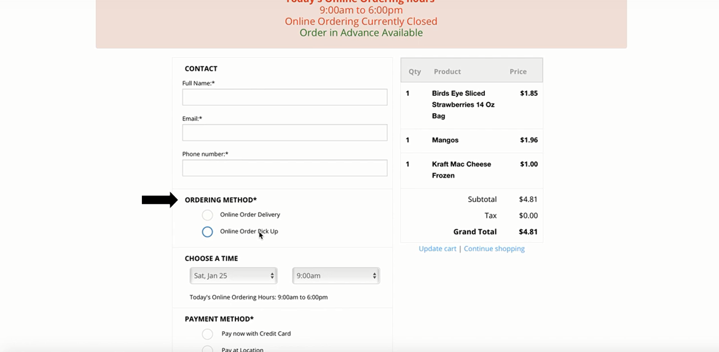719x352 pixels.
Task: Click the Continue shopping link
Action: click(494, 248)
